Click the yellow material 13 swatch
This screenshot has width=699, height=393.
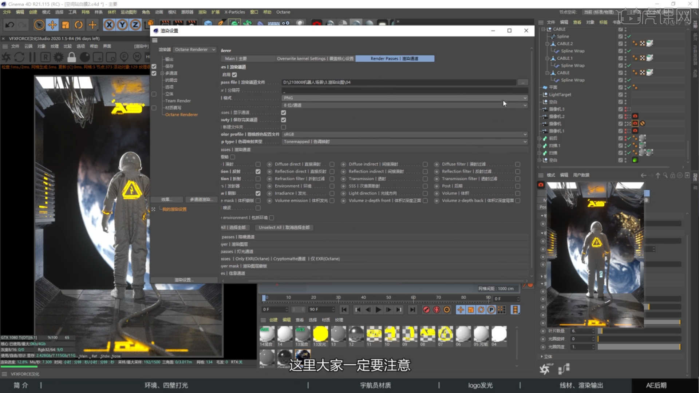[320, 334]
